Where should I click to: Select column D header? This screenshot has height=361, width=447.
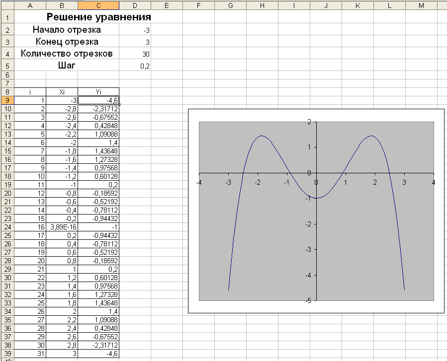click(x=135, y=5)
